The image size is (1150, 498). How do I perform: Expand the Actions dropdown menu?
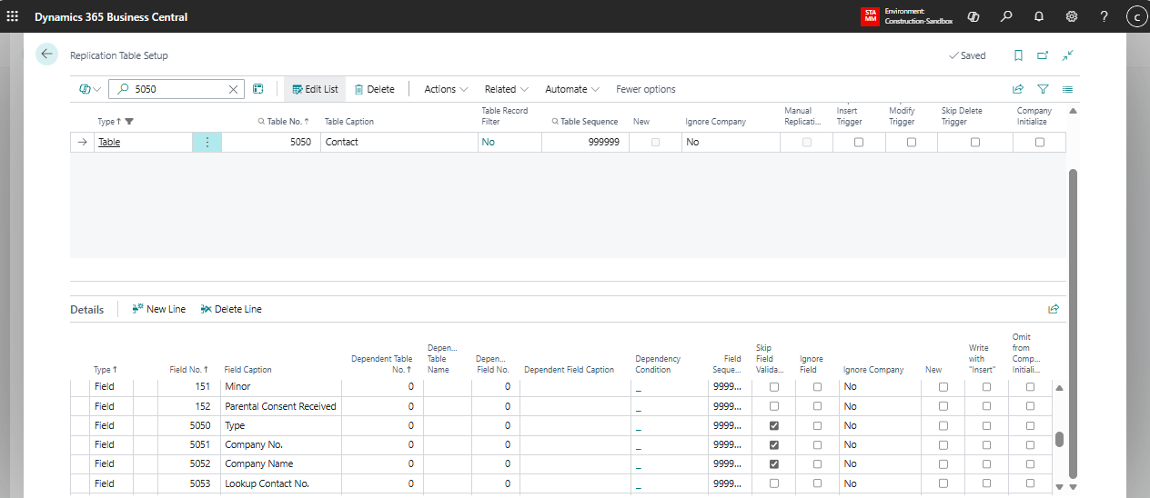(446, 89)
